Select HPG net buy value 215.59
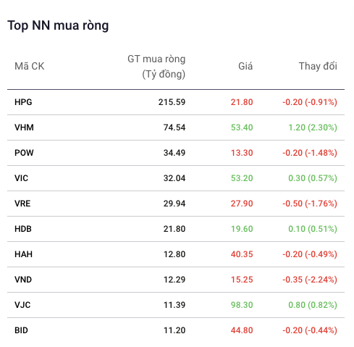354x347 pixels. tap(172, 102)
